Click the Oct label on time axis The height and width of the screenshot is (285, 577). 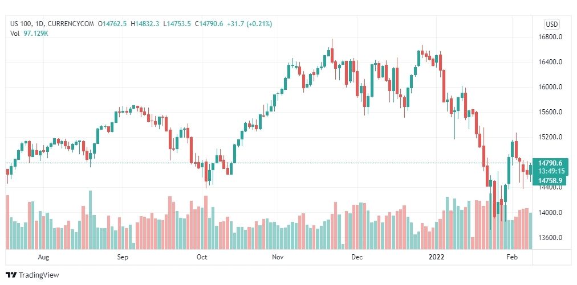click(202, 257)
